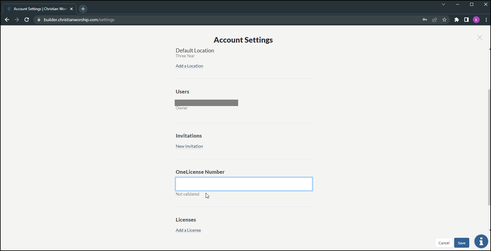Close the Account Settings dialog

[x=480, y=37]
